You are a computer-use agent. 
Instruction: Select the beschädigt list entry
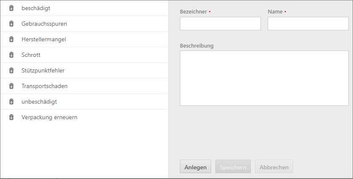click(x=84, y=8)
